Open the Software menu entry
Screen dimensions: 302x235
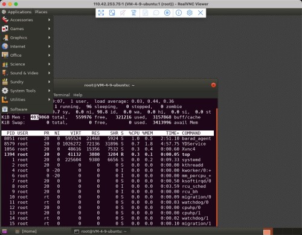27,109
